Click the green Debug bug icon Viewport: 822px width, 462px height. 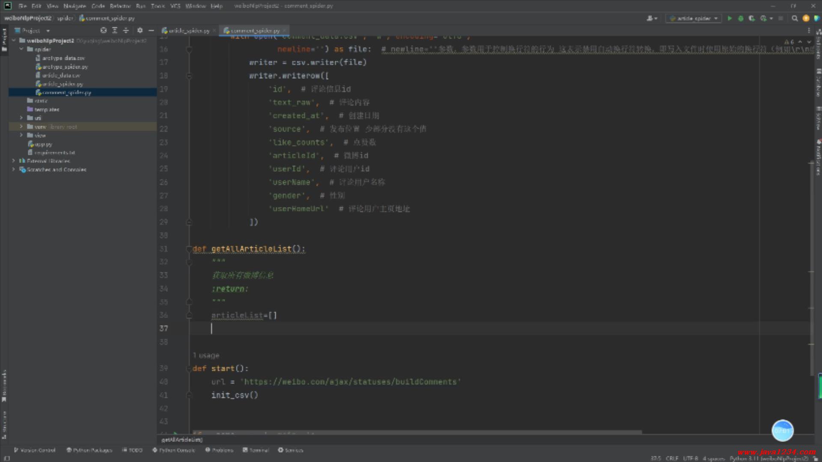[741, 18]
